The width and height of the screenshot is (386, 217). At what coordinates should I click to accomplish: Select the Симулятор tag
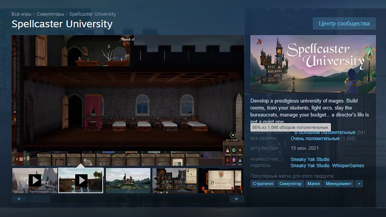(290, 184)
